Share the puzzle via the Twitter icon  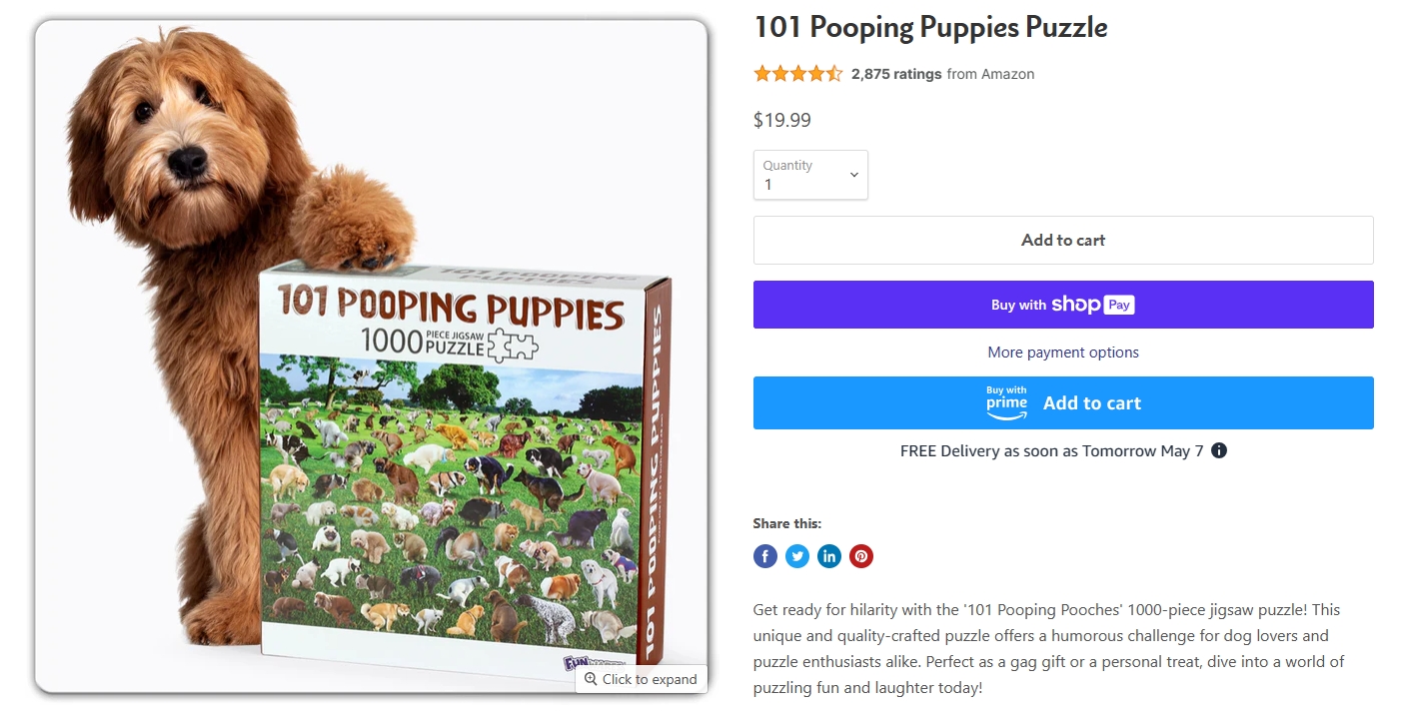[797, 556]
